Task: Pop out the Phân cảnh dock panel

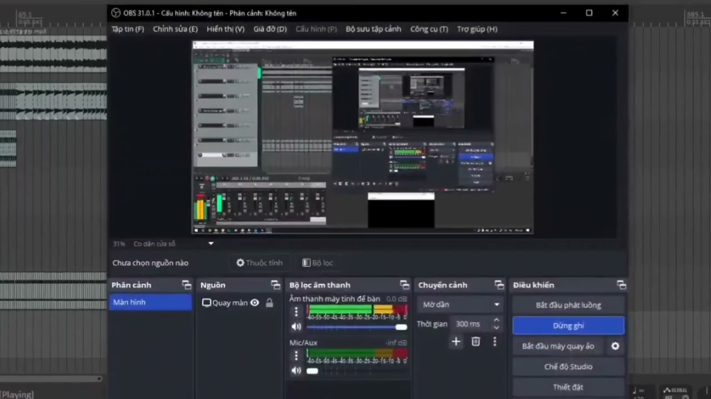Action: (x=187, y=285)
